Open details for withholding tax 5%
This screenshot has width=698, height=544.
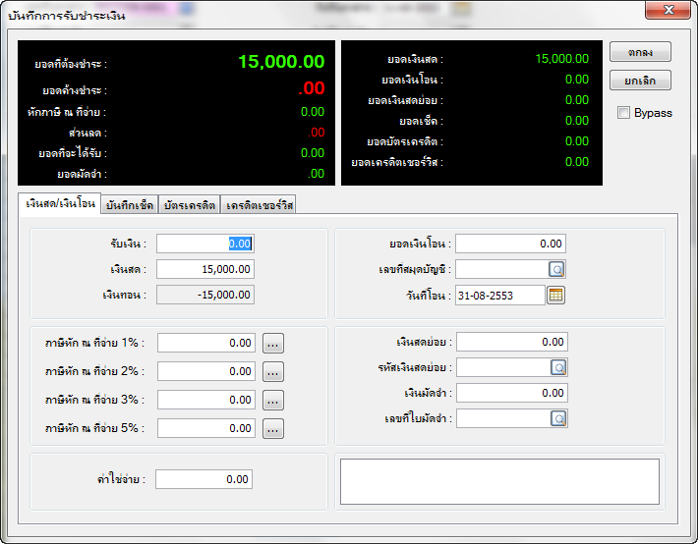(273, 429)
